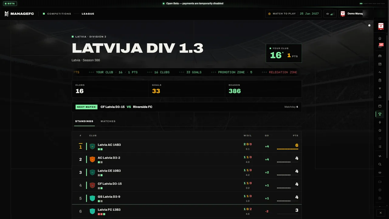
Task: Click the Next Match banner
Action: coord(187,107)
